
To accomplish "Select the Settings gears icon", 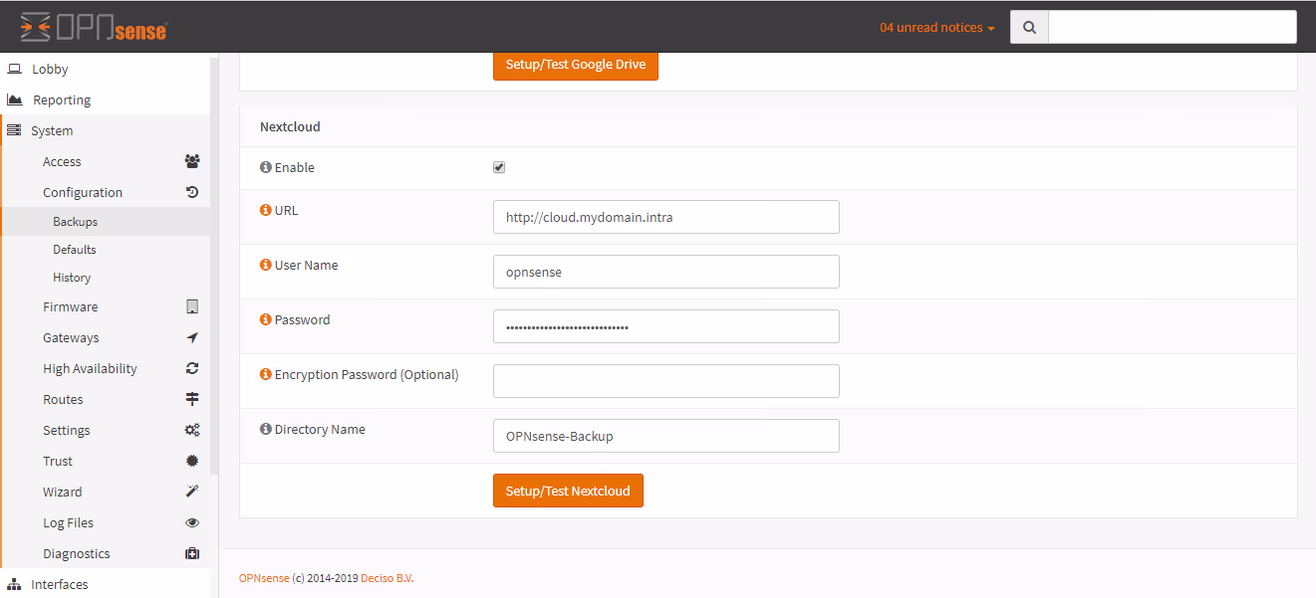I will coord(192,430).
